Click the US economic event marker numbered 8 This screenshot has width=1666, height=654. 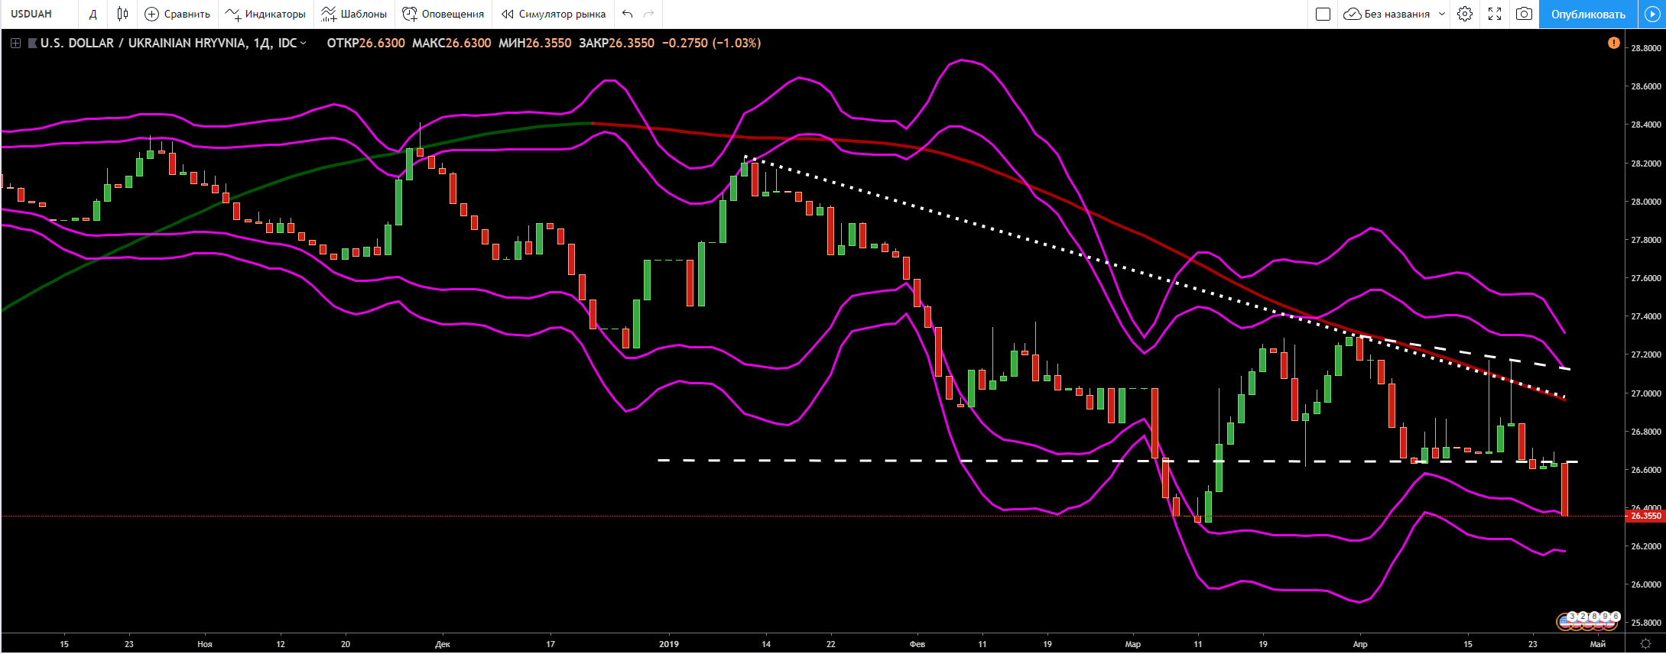tap(1594, 617)
